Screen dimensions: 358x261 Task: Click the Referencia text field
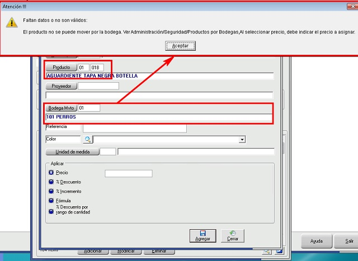click(134, 128)
